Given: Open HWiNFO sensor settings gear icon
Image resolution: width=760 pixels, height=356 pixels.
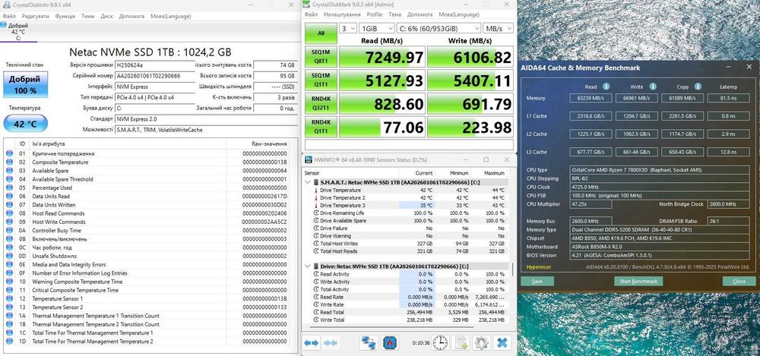Looking at the screenshot, I should point(481,343).
